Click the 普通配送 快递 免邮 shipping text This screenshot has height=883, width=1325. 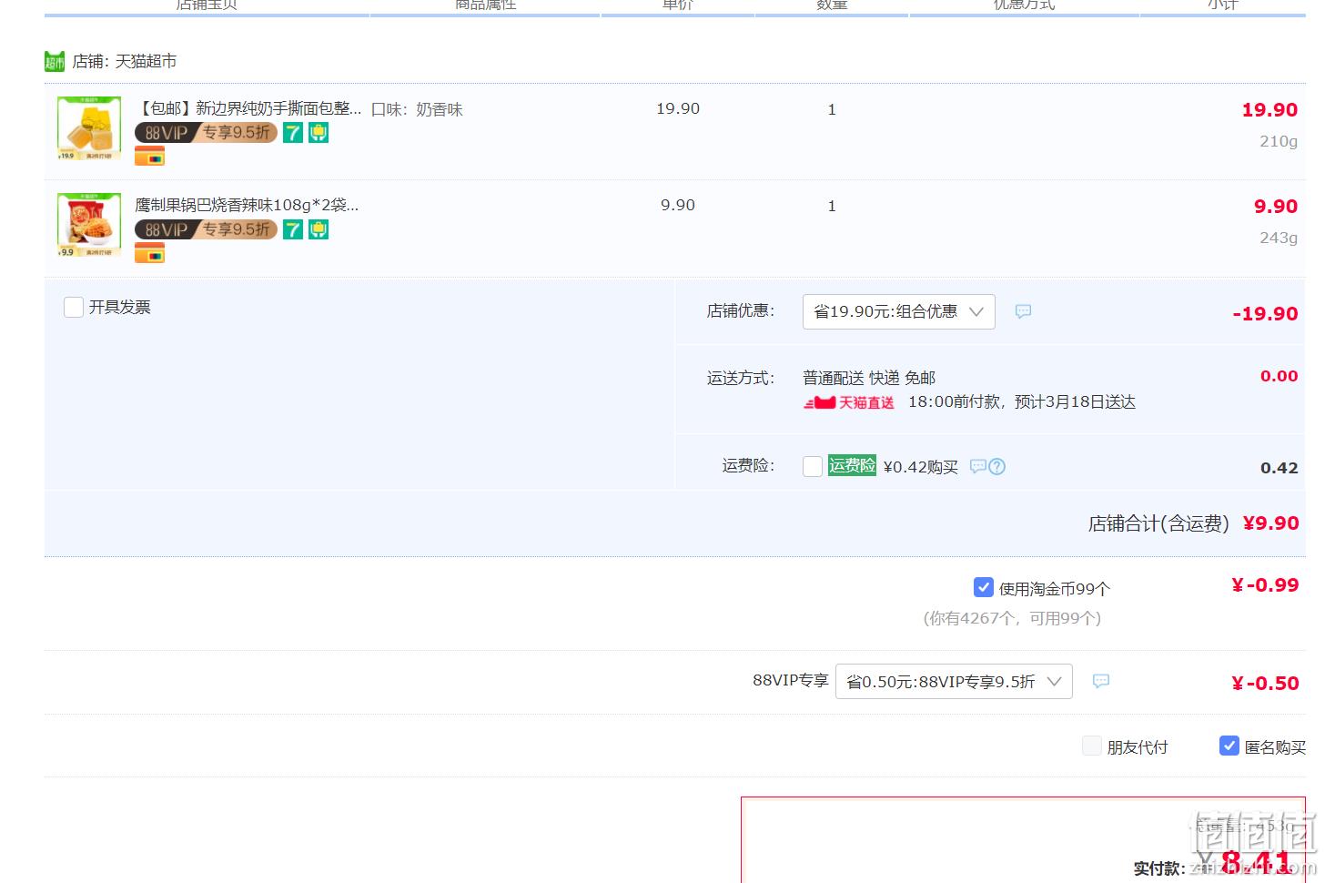tap(869, 378)
